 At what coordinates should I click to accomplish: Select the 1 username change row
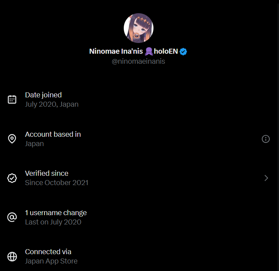56,213
